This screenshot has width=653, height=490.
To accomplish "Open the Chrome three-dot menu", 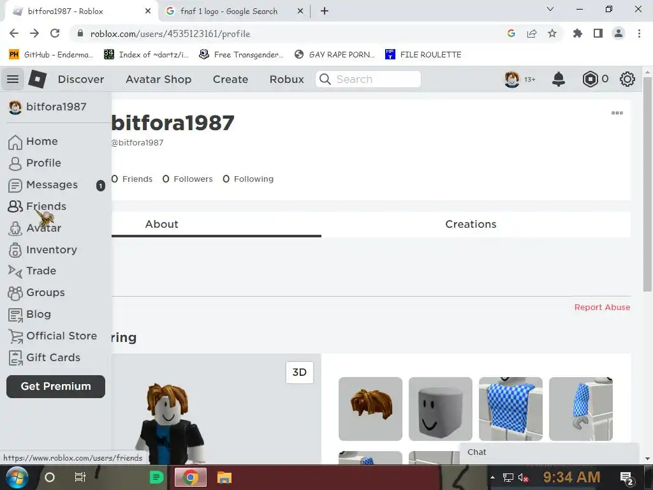I will (639, 34).
